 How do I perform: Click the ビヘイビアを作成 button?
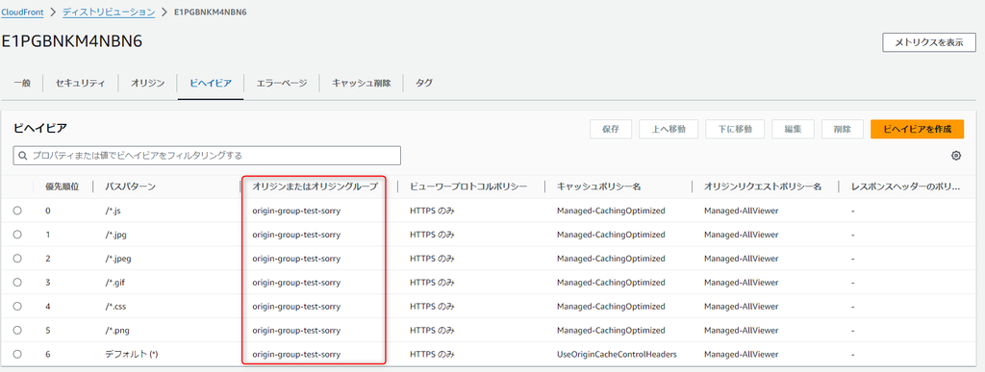point(917,129)
